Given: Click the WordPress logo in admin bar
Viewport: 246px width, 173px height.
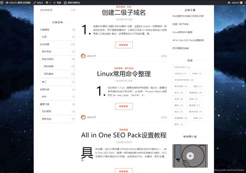Looking at the screenshot, I should [x=2, y=3].
